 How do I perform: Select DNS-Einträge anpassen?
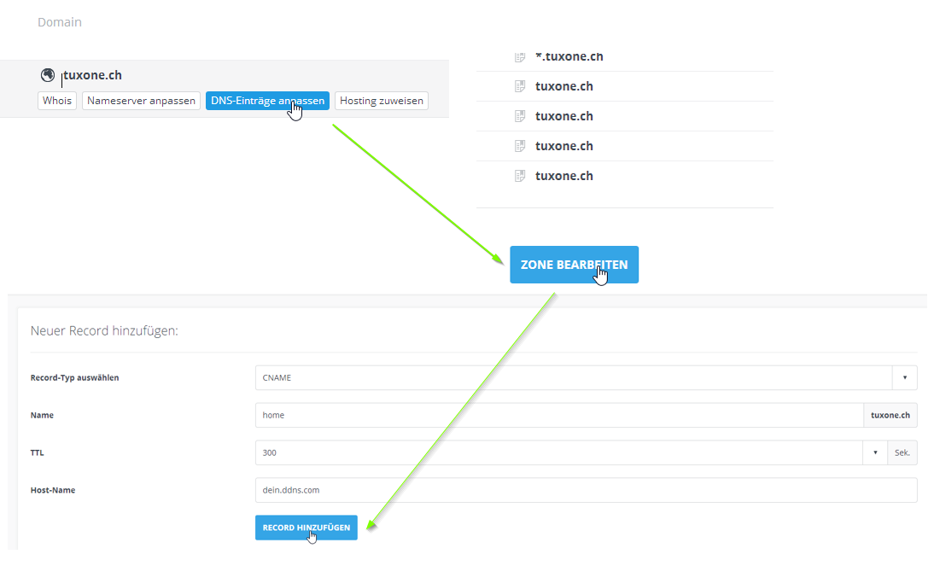tap(266, 101)
